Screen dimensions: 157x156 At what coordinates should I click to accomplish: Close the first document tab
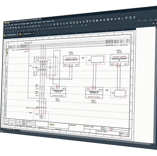click(x=17, y=34)
